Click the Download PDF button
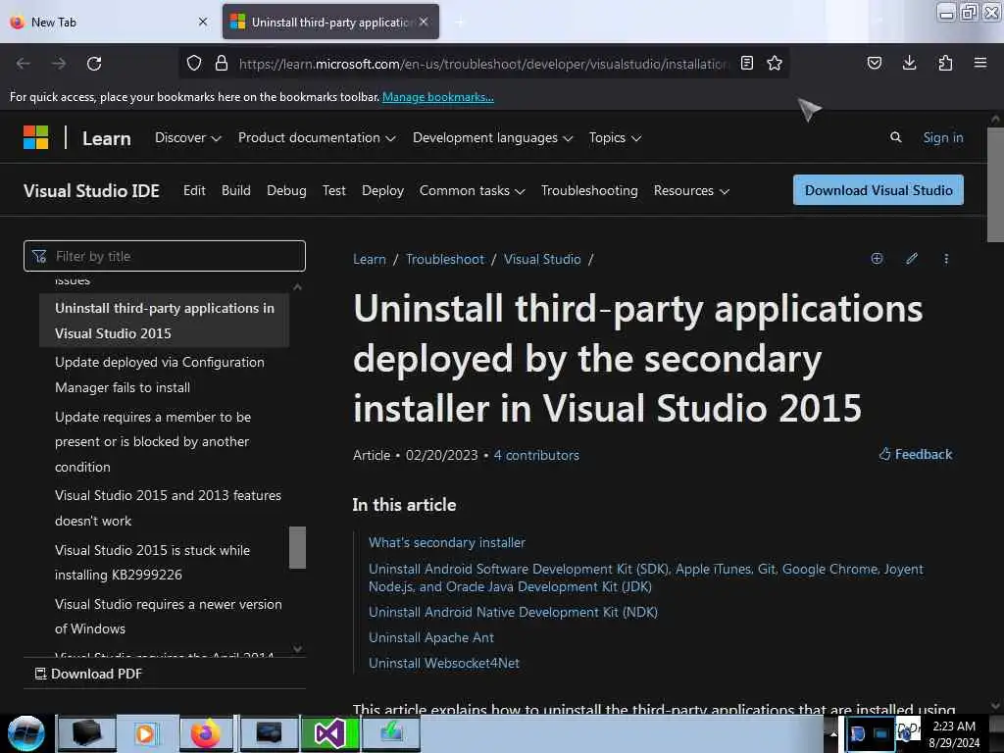Screen dimensions: 1004x753 coord(88,674)
